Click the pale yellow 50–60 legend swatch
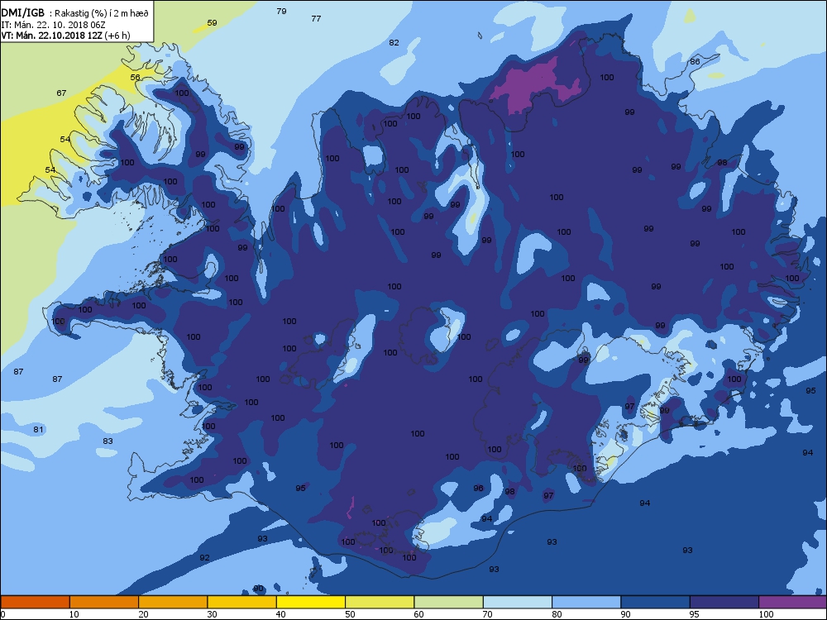The image size is (827, 620). (x=380, y=602)
